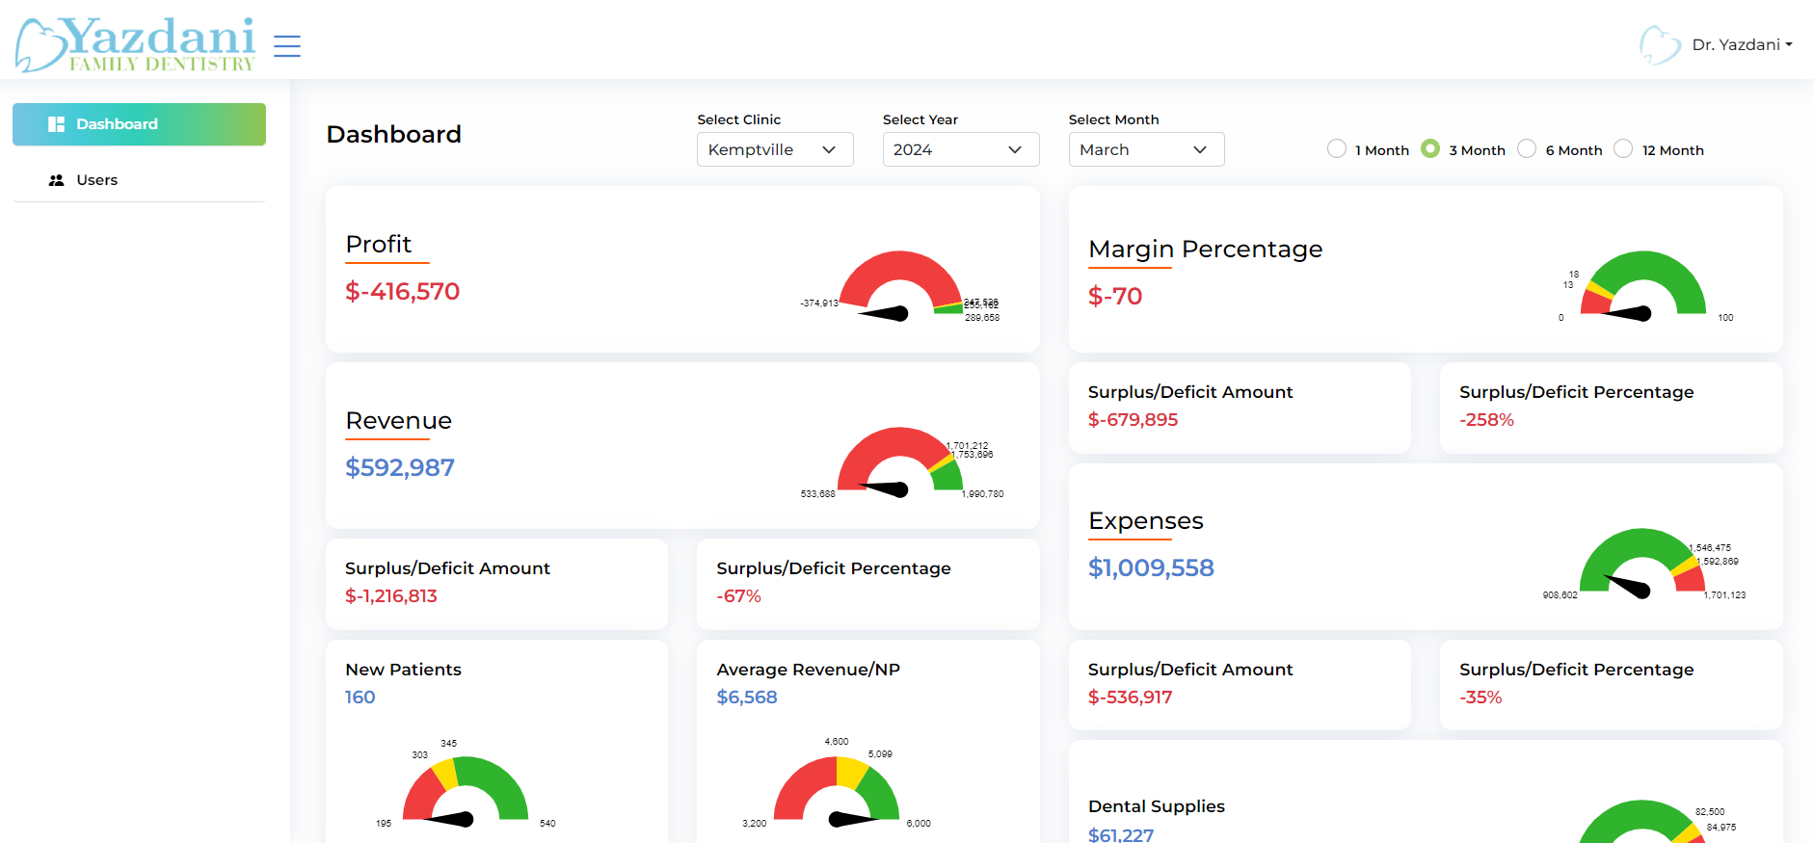1814x843 pixels.
Task: Click the Revenue gauge chart
Action: tap(900, 462)
